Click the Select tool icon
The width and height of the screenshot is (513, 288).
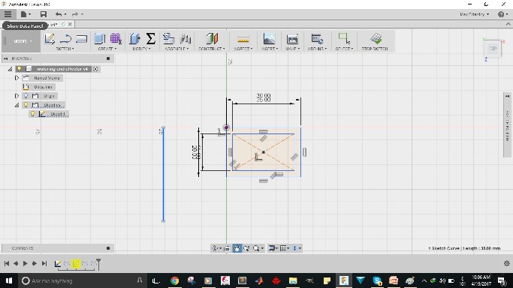(344, 38)
